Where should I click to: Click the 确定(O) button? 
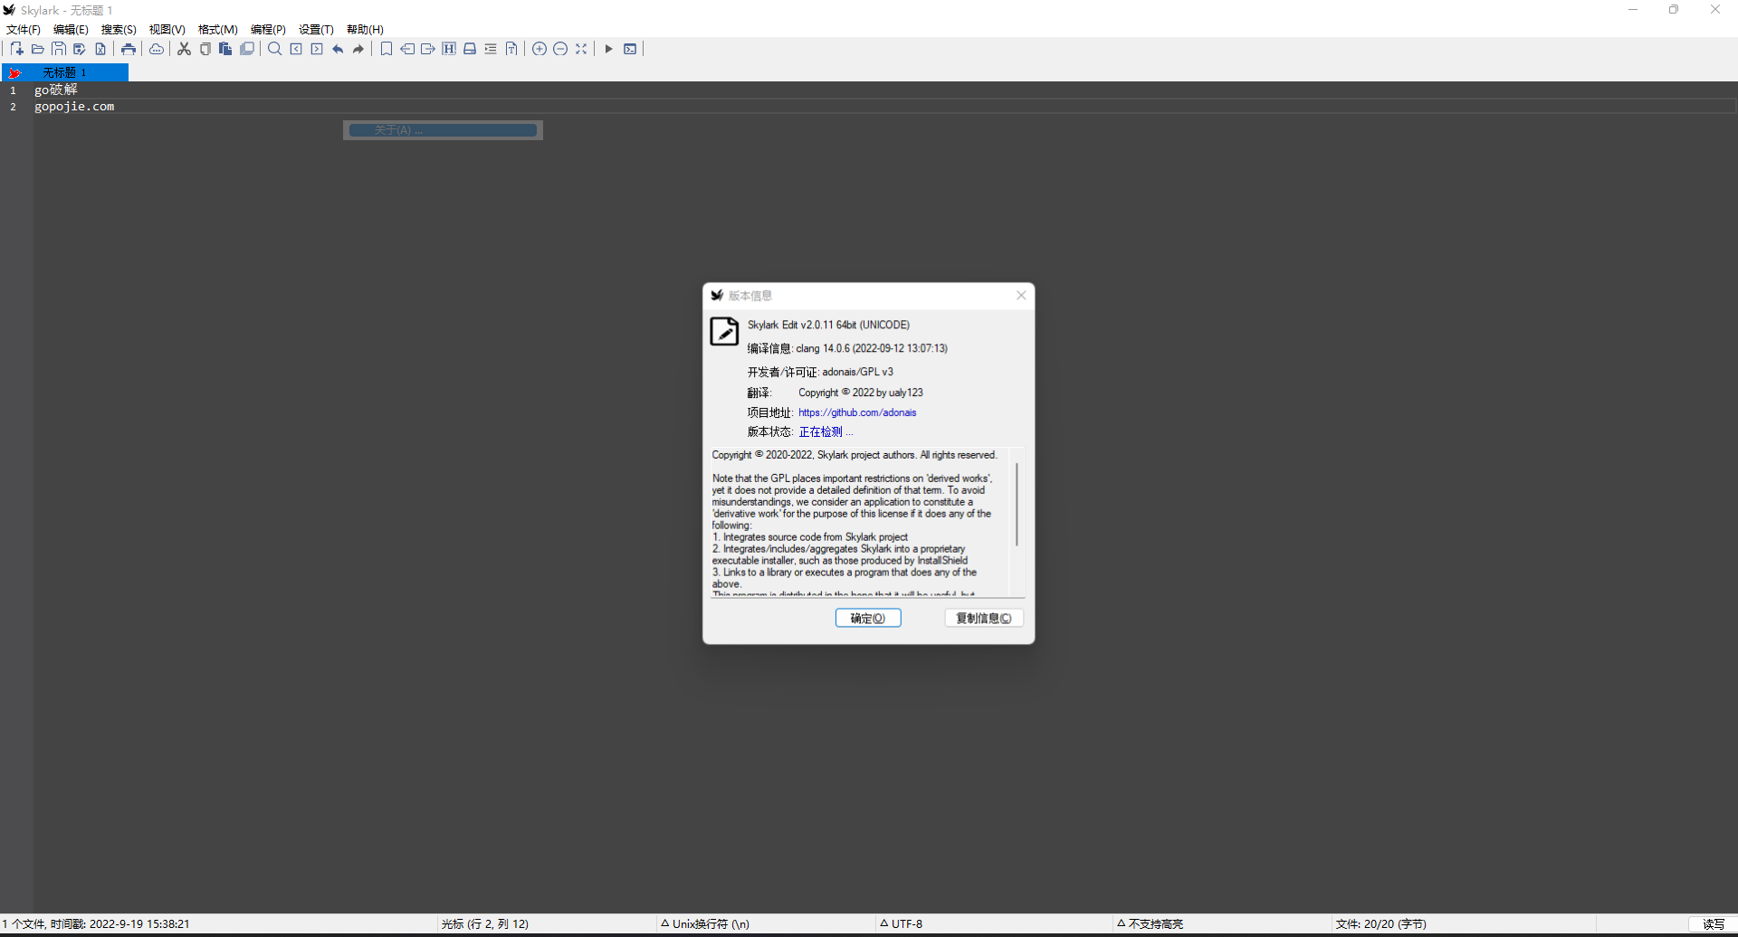coord(868,618)
